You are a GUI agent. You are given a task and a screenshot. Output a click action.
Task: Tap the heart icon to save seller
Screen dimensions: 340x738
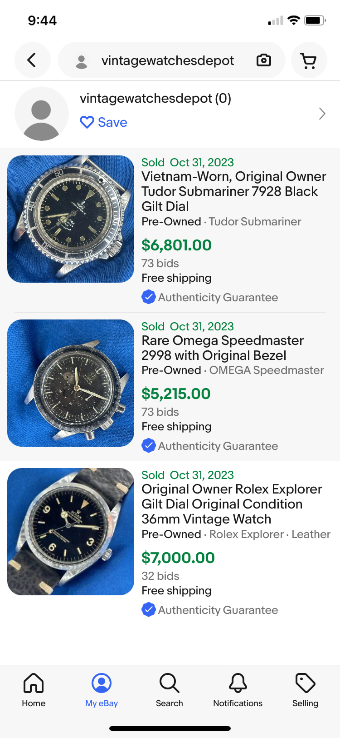87,122
